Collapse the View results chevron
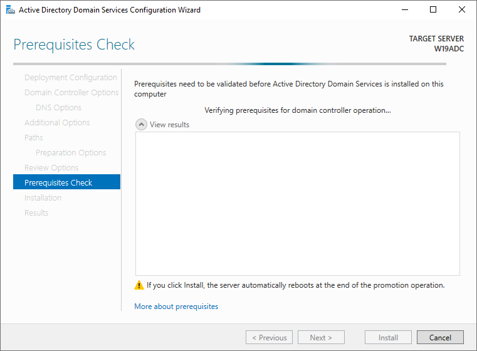This screenshot has width=477, height=351. [x=141, y=124]
